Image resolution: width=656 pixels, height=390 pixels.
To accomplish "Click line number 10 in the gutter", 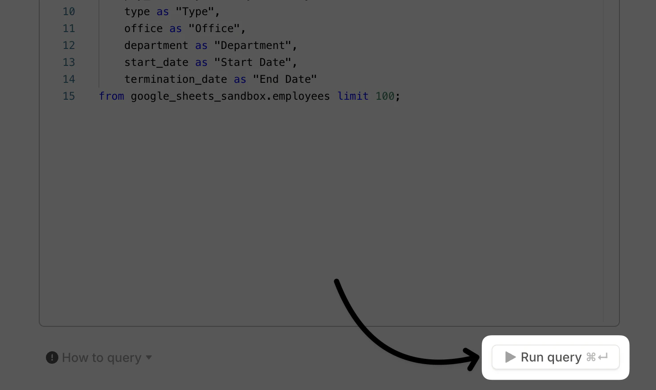I will pyautogui.click(x=69, y=12).
